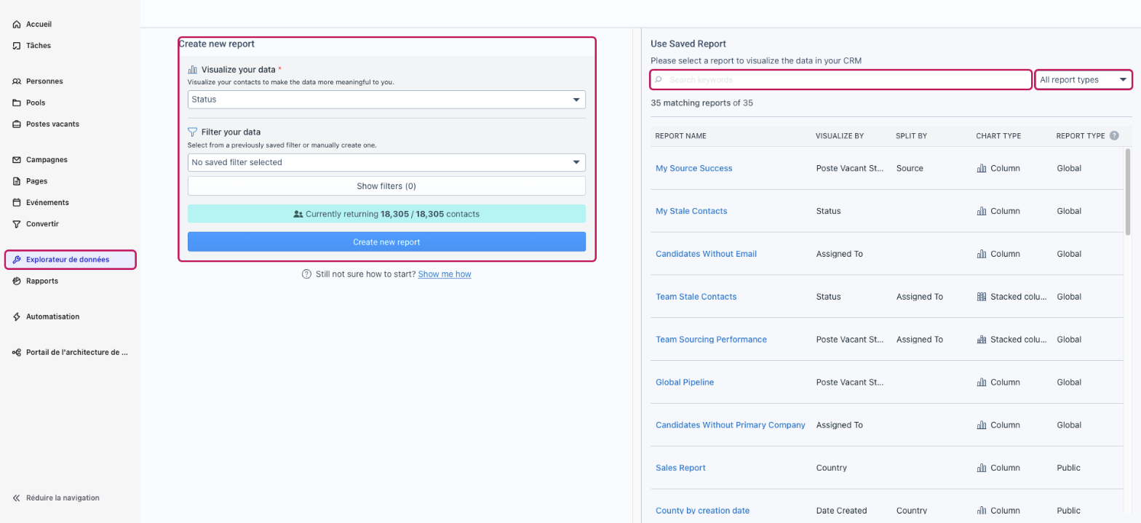Click the column chart icon in Global Pipeline row

click(982, 382)
